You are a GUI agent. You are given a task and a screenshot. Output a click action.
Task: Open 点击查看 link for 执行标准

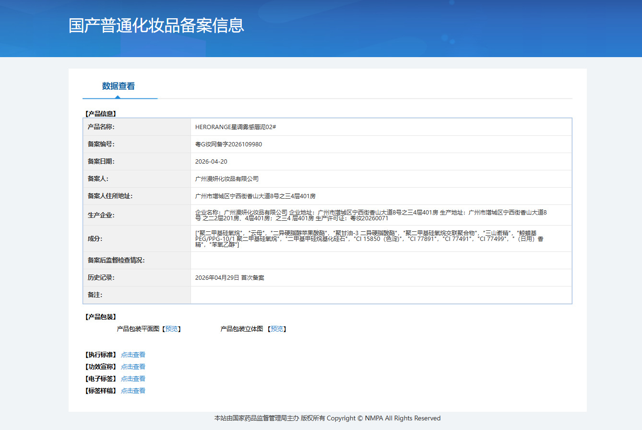[133, 355]
